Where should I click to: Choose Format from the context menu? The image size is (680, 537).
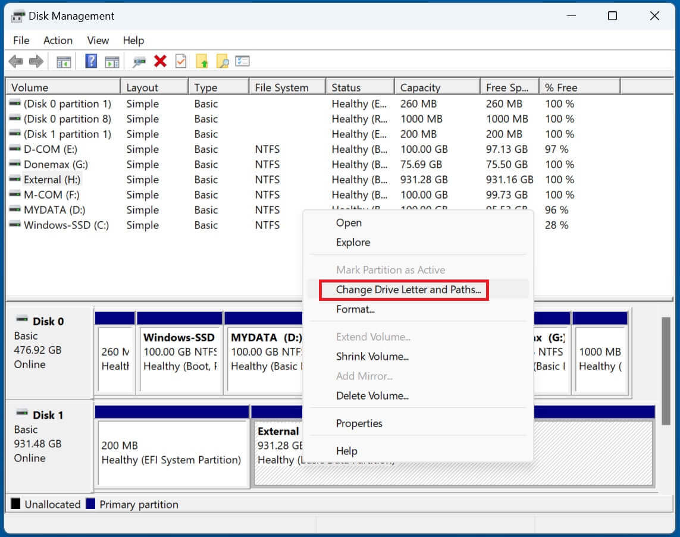click(355, 309)
